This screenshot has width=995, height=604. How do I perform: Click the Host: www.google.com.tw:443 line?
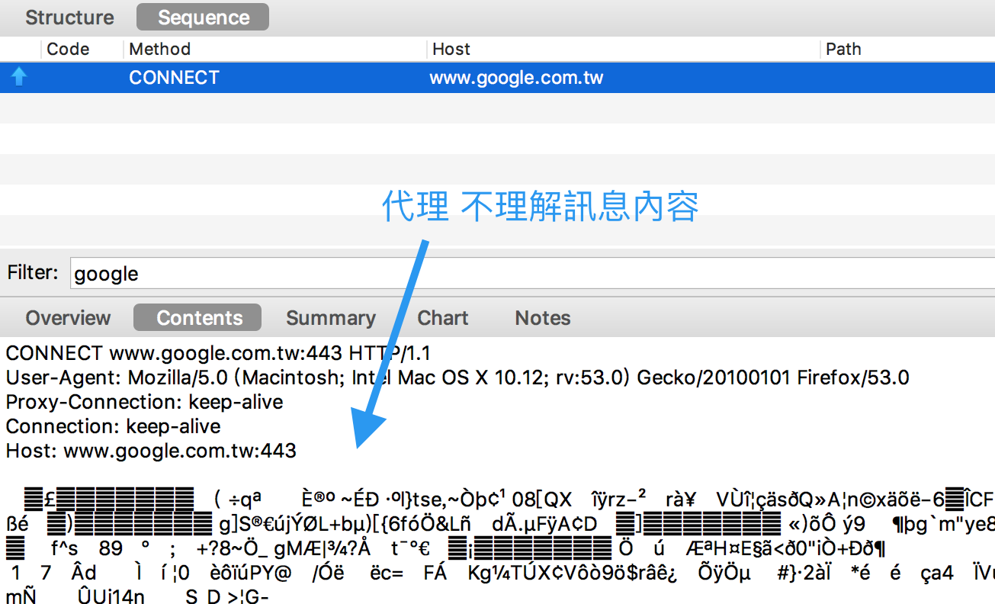point(151,451)
